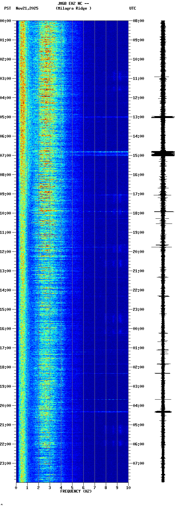This screenshot has width=177, height=508.
Task: Click the 15:00 UTC axis label
Action: coord(139,156)
